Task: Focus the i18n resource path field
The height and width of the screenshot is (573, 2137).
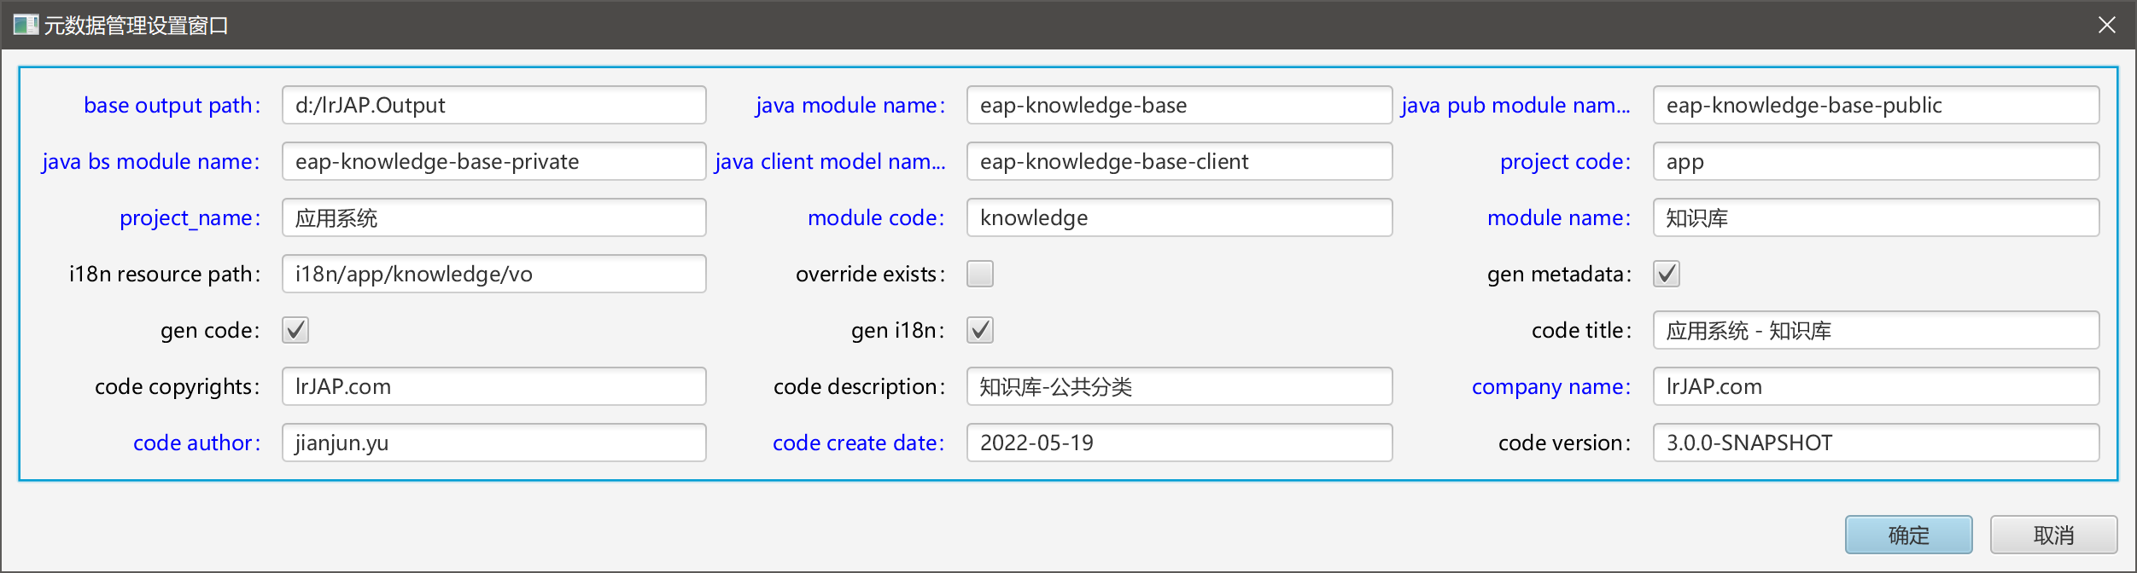Action: click(494, 274)
